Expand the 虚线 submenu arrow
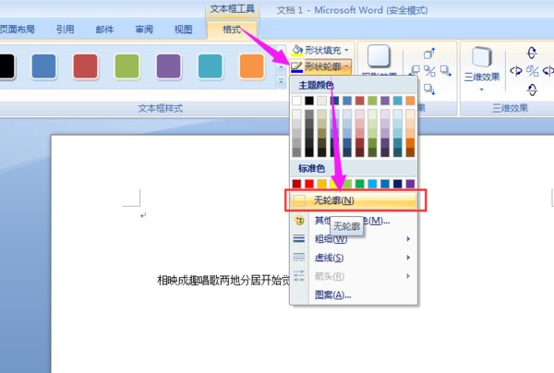Screen dimensions: 554x373 (x=408, y=258)
